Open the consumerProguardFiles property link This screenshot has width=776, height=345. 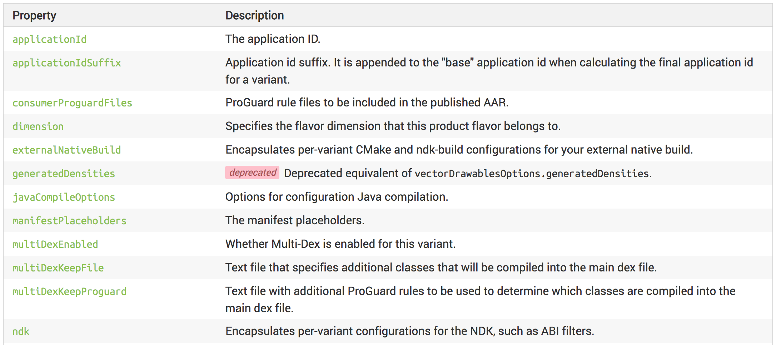[x=72, y=103]
